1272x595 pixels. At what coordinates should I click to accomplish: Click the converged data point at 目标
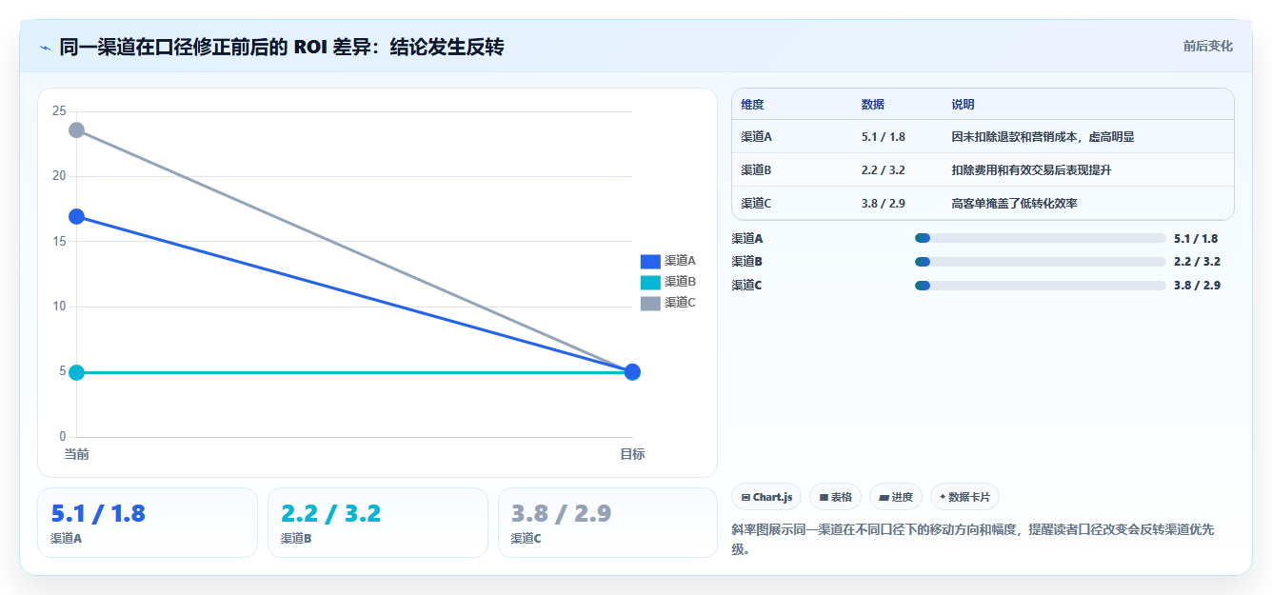[x=632, y=372]
